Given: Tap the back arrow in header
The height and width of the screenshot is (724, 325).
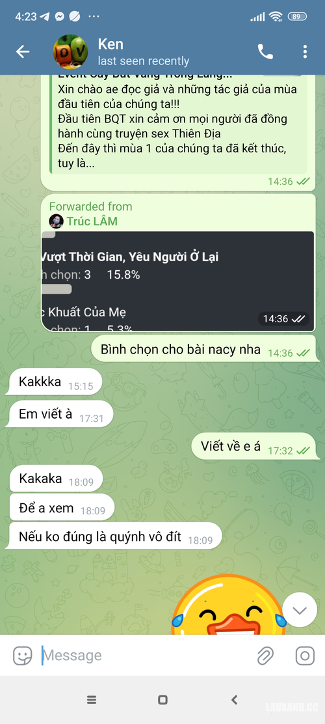Looking at the screenshot, I should [x=23, y=51].
